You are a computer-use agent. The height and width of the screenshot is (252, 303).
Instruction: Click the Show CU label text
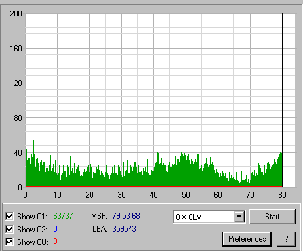pos(33,242)
